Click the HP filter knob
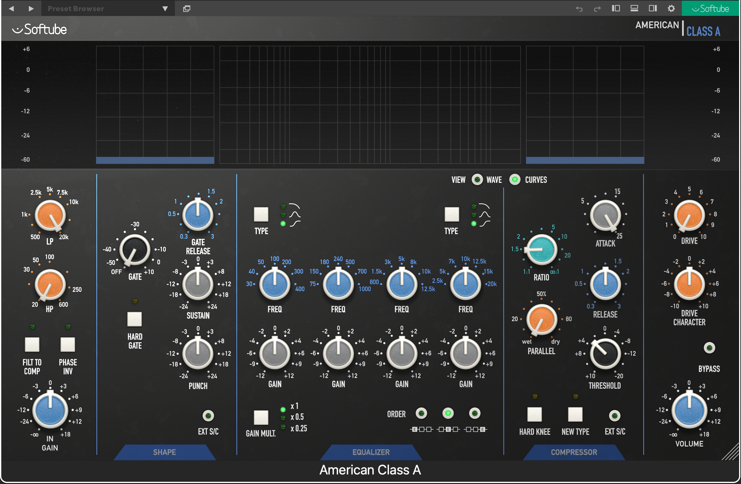741x484 pixels. [x=50, y=285]
